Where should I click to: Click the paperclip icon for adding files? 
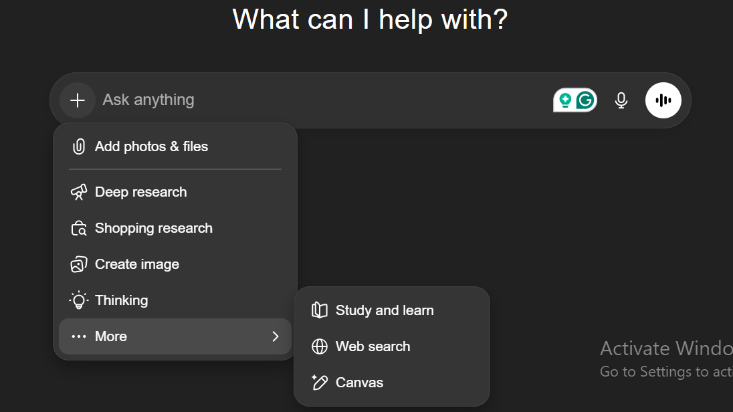point(79,146)
